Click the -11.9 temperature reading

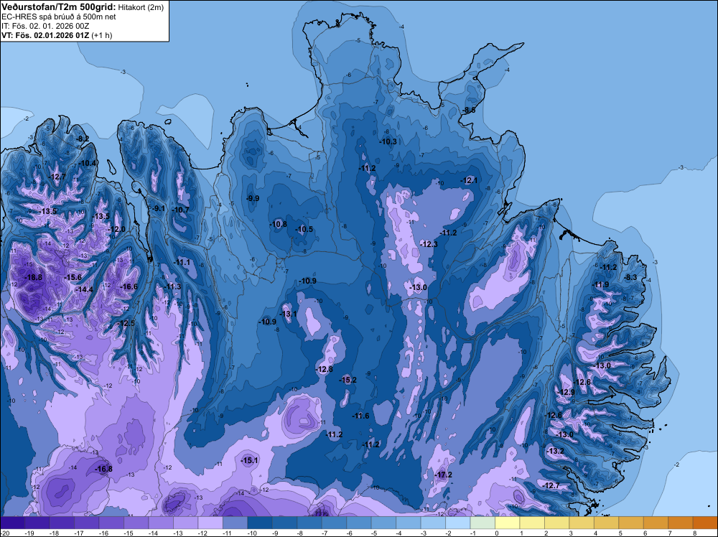coord(601,285)
